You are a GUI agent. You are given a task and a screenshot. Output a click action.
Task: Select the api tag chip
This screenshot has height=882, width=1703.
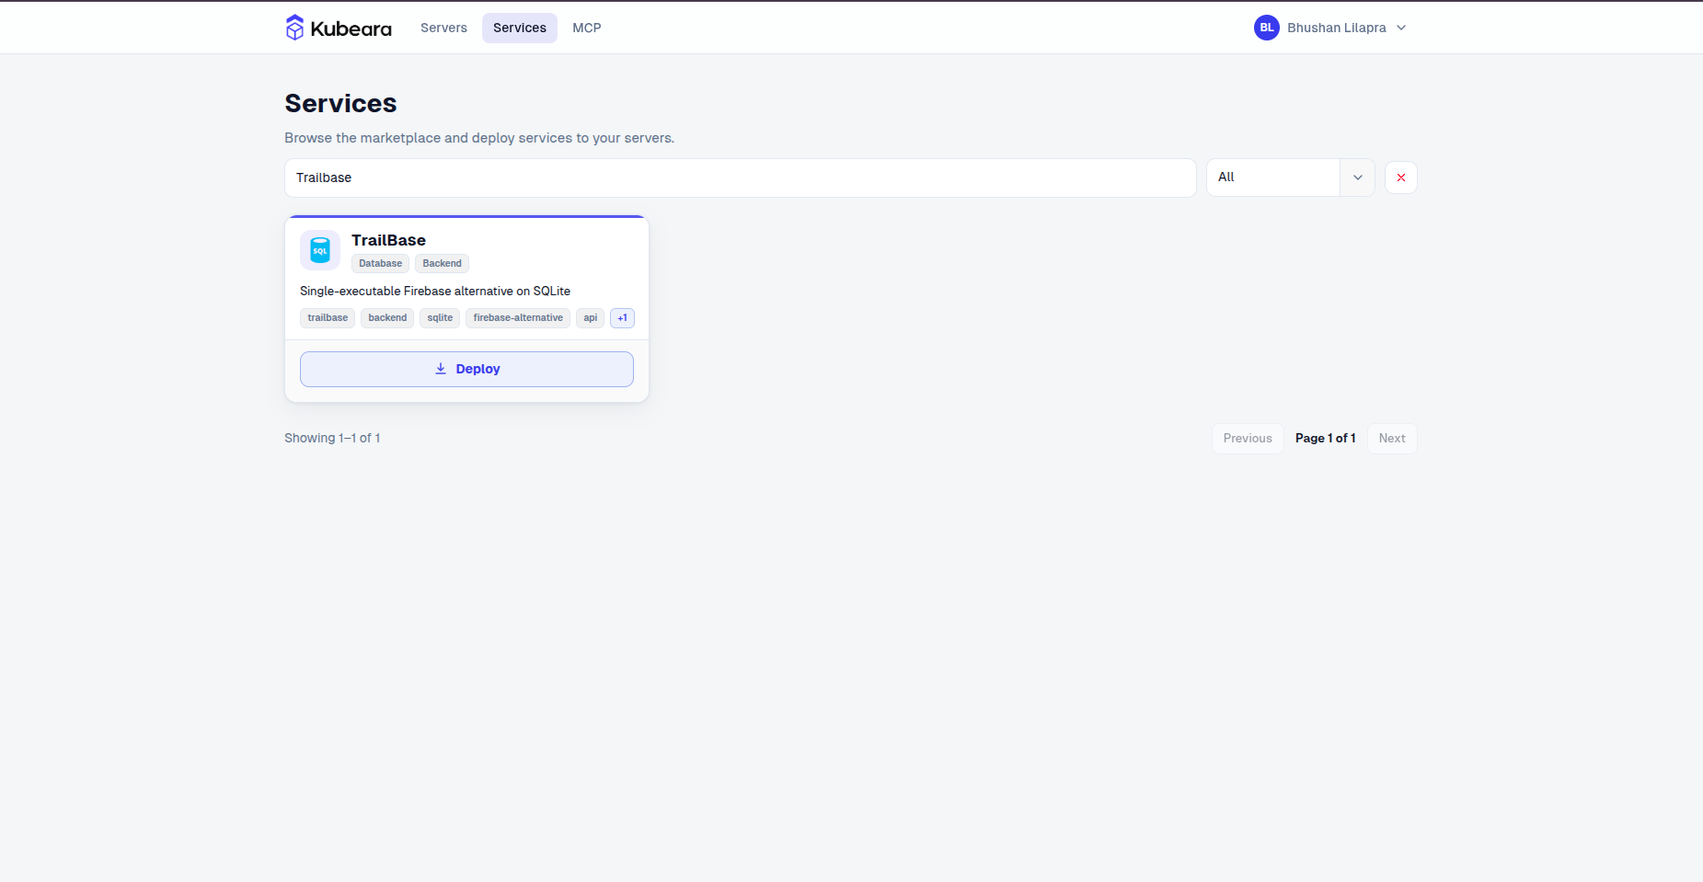point(591,318)
